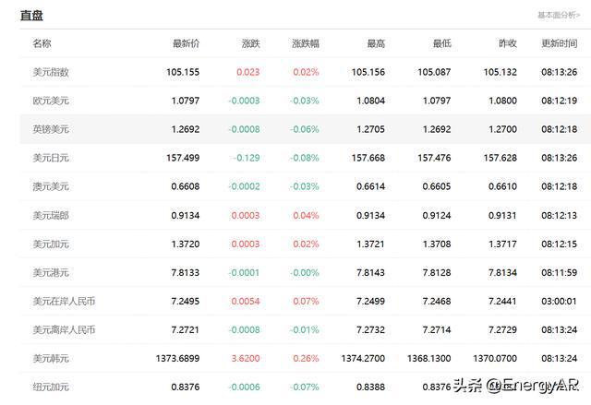Click high value 1374.2700 for 美元韩元
591x405 pixels.
point(363,358)
